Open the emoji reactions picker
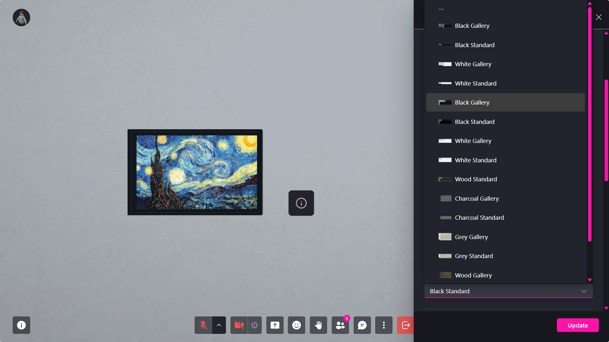Viewport: 609px width, 342px height. pyautogui.click(x=296, y=325)
